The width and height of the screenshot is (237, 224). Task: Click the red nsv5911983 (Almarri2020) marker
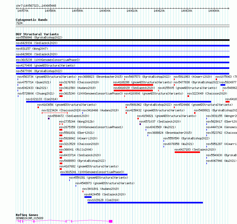(174, 79)
